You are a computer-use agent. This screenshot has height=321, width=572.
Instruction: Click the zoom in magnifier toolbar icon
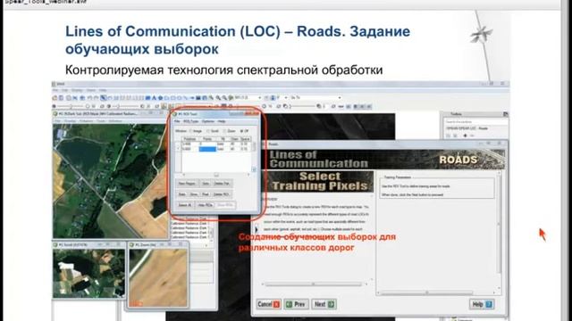coord(218,98)
